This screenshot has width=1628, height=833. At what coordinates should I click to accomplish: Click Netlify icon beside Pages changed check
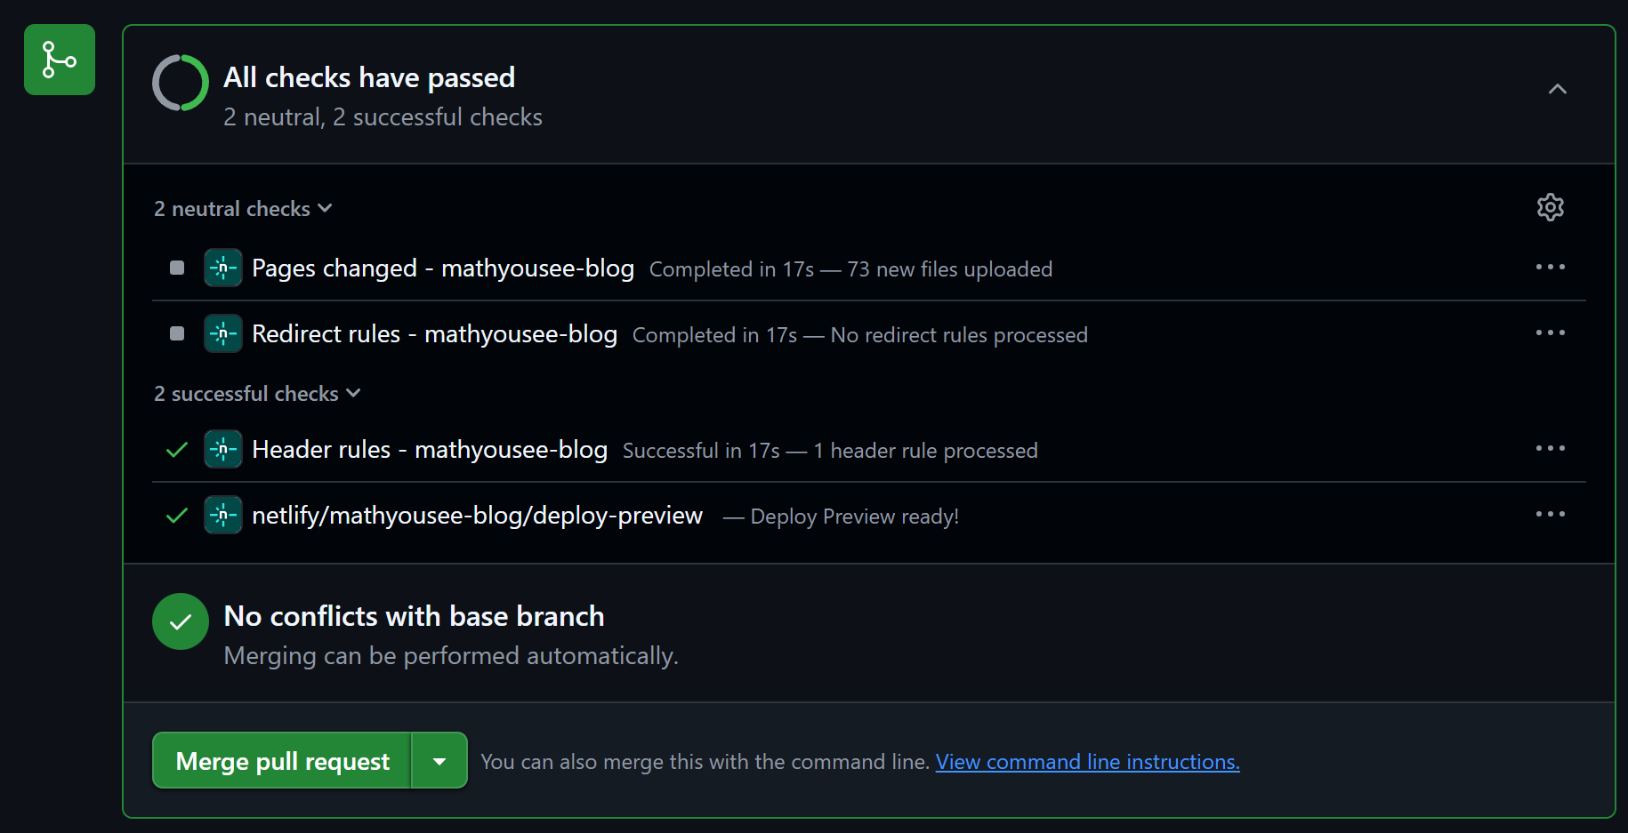click(x=222, y=268)
